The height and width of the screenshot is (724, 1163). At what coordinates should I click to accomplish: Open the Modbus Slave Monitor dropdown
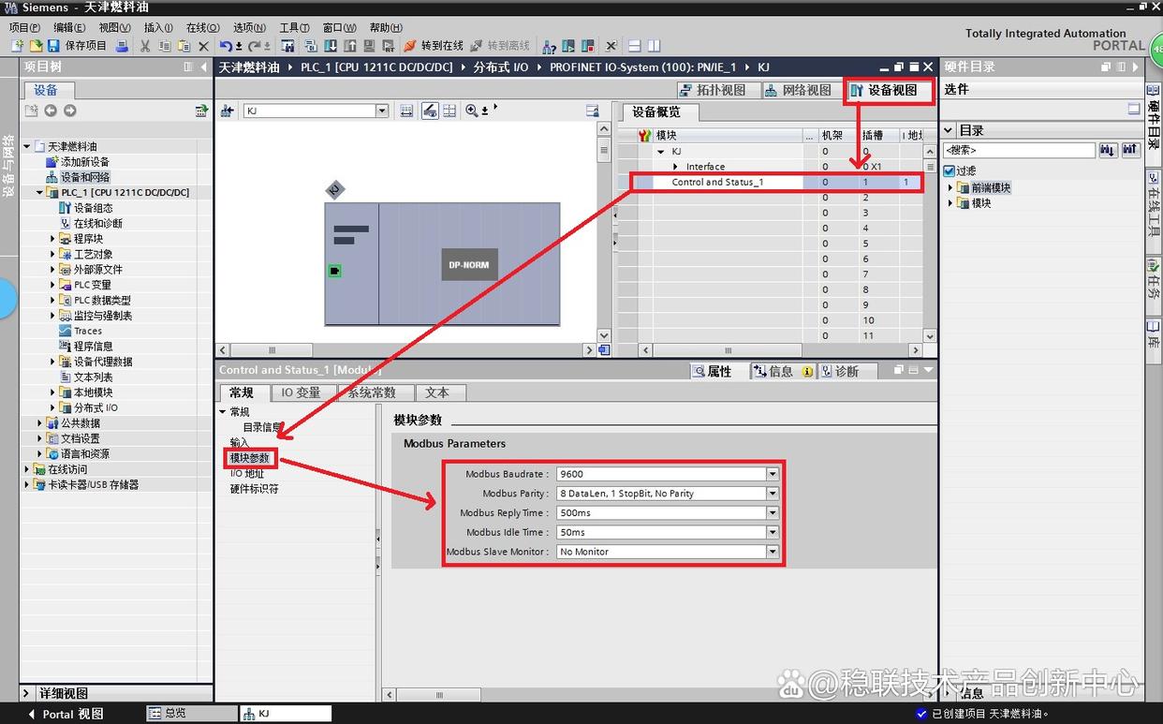coord(773,552)
